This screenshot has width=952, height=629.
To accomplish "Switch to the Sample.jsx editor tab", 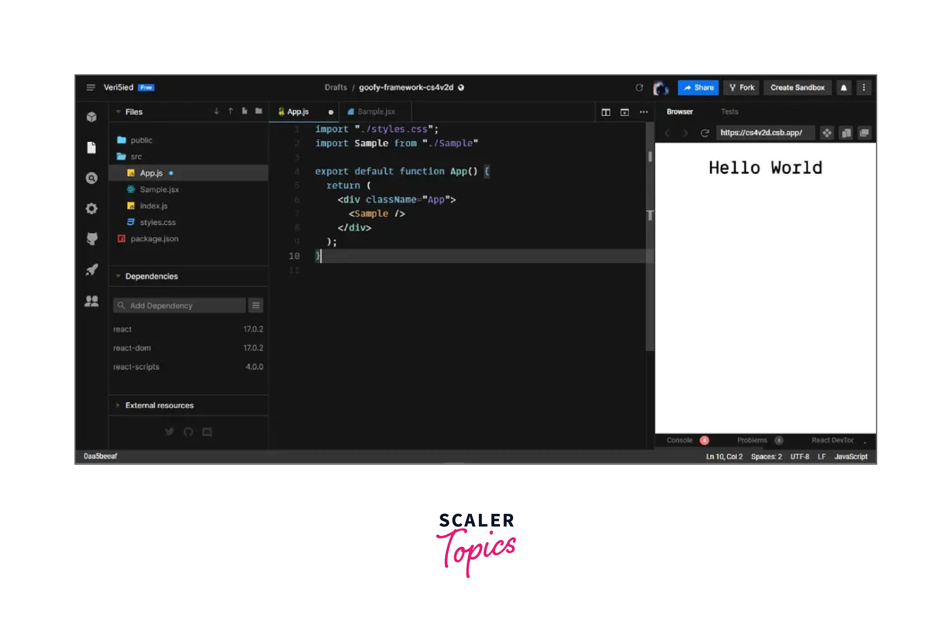I will tap(375, 112).
